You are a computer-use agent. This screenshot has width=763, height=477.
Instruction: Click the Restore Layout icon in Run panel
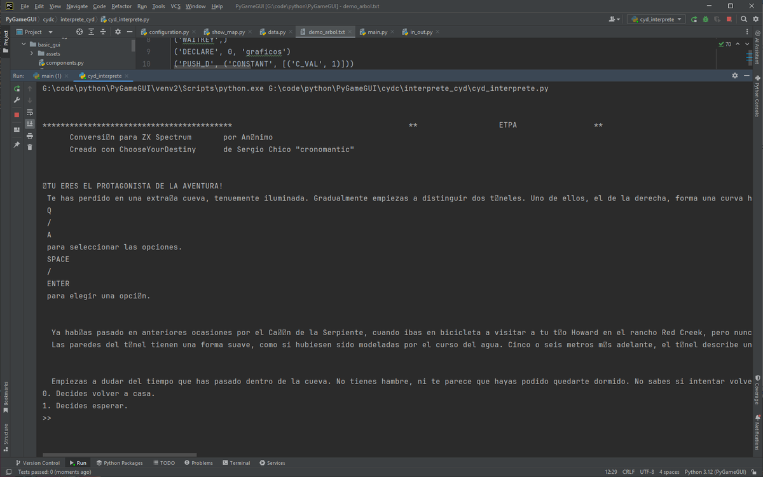pos(17,130)
